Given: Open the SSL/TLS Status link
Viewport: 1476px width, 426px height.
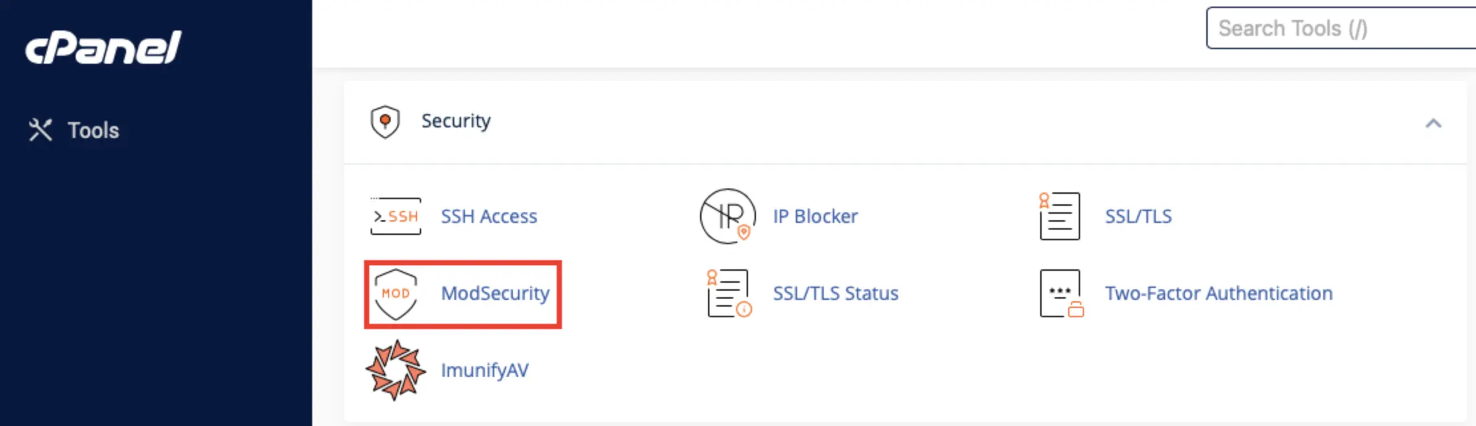Looking at the screenshot, I should 835,293.
